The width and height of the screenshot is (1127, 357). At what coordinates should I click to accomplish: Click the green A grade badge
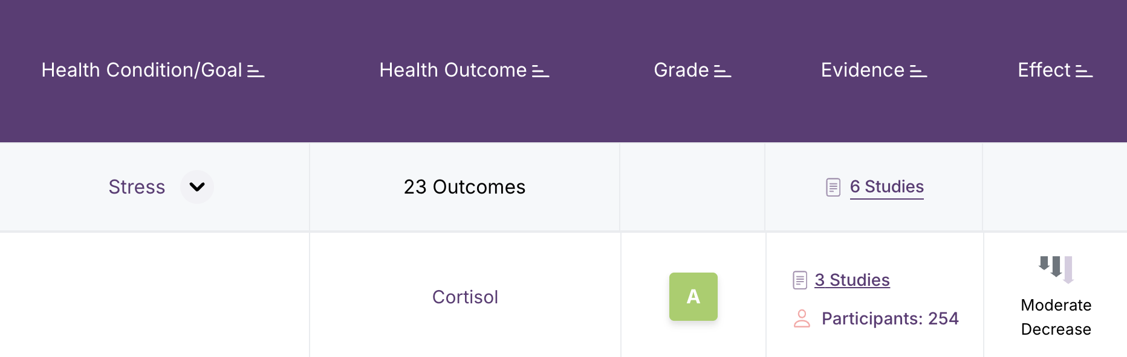point(693,297)
